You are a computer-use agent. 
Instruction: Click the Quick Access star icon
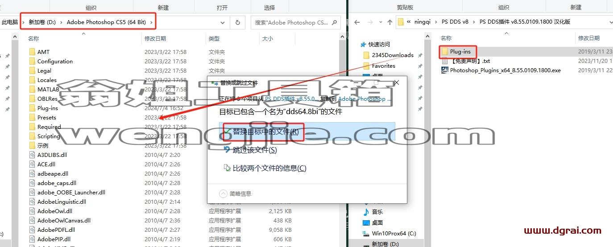coord(364,44)
